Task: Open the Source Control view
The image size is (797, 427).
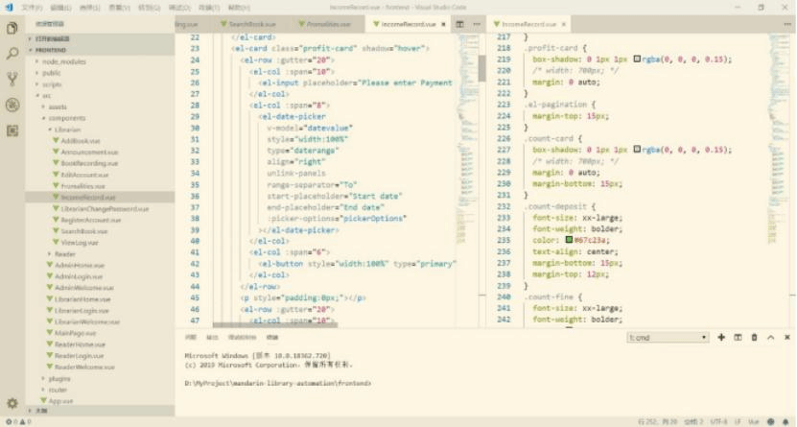Action: (x=12, y=80)
